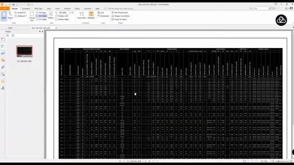Insert an Image Annotation
The image size is (294, 165).
click(x=120, y=16)
